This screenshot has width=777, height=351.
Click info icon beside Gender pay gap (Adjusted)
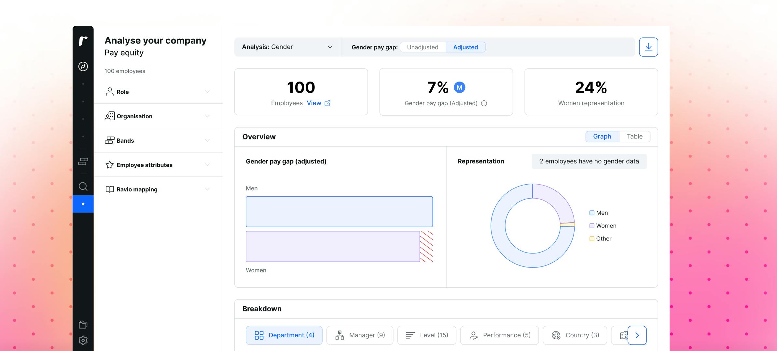pyautogui.click(x=484, y=103)
